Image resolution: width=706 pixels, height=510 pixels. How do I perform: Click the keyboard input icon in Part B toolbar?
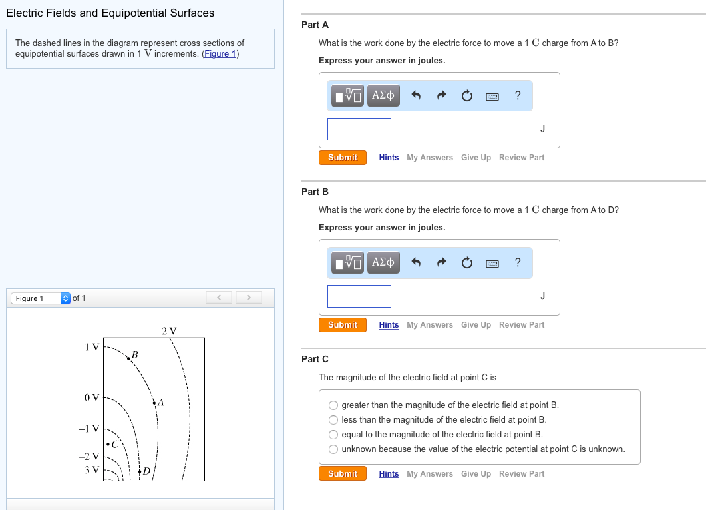[x=492, y=262]
